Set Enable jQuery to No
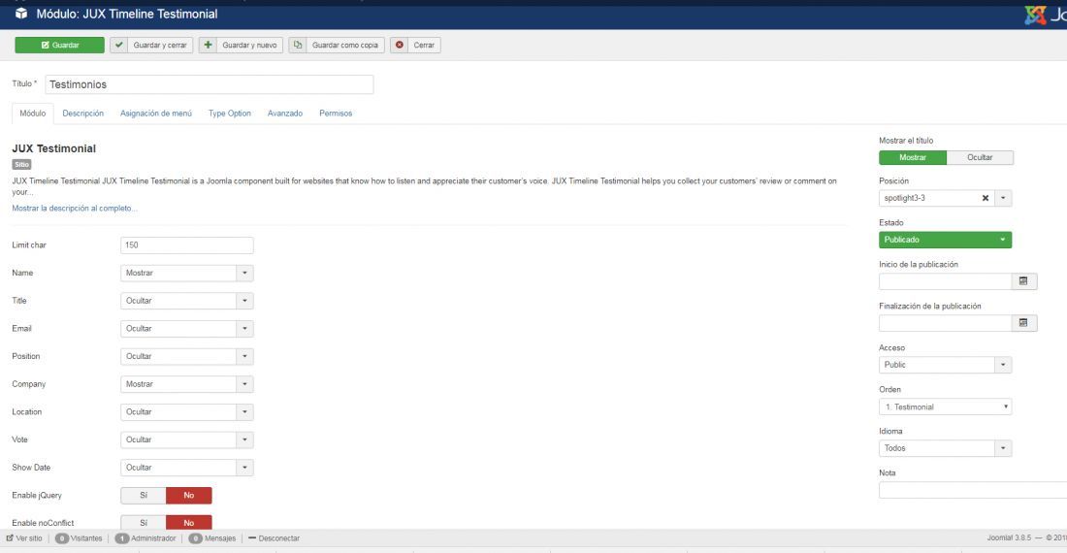The height and width of the screenshot is (553, 1067). (x=188, y=496)
